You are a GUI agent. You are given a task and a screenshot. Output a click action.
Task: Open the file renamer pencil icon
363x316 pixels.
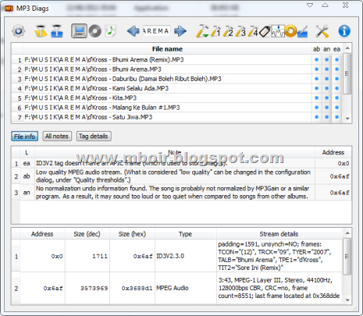point(302,31)
